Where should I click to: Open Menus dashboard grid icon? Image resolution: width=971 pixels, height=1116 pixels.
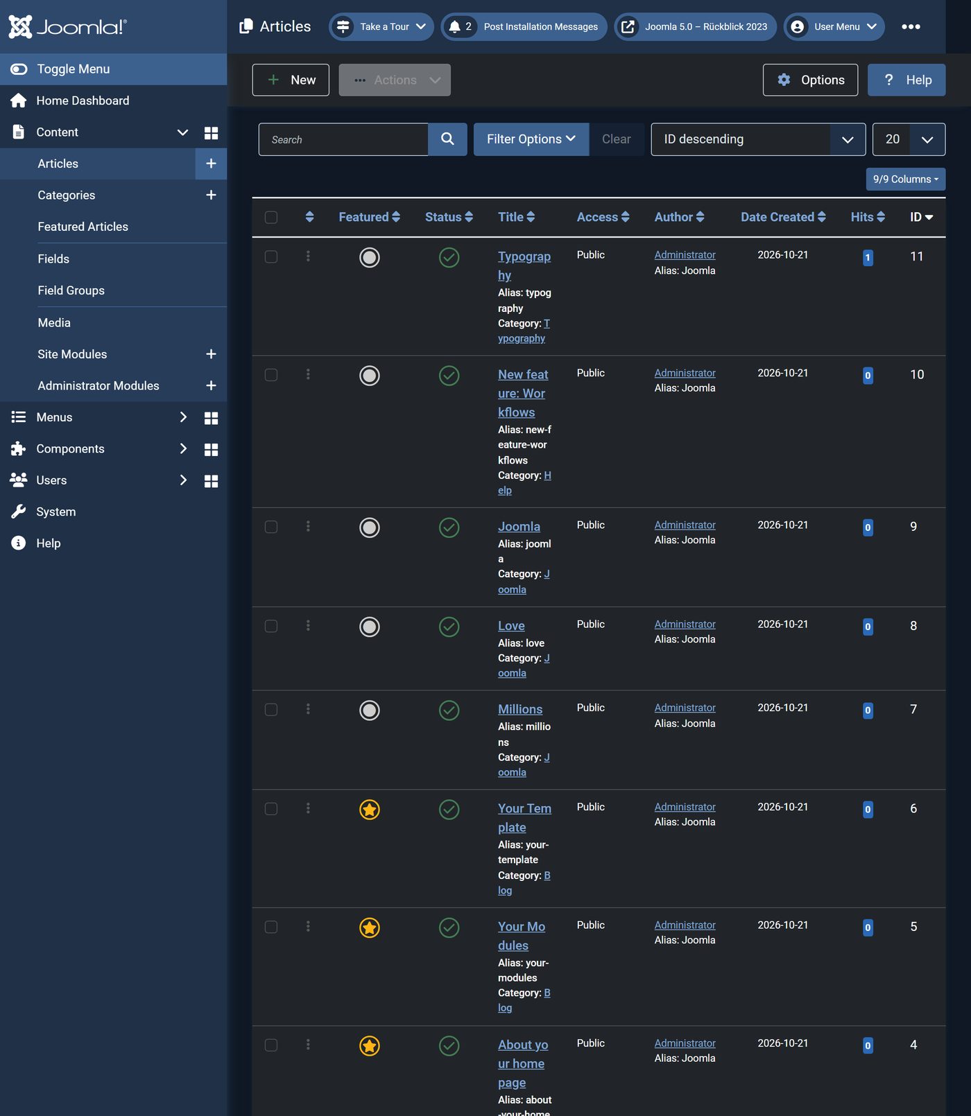[x=212, y=417]
